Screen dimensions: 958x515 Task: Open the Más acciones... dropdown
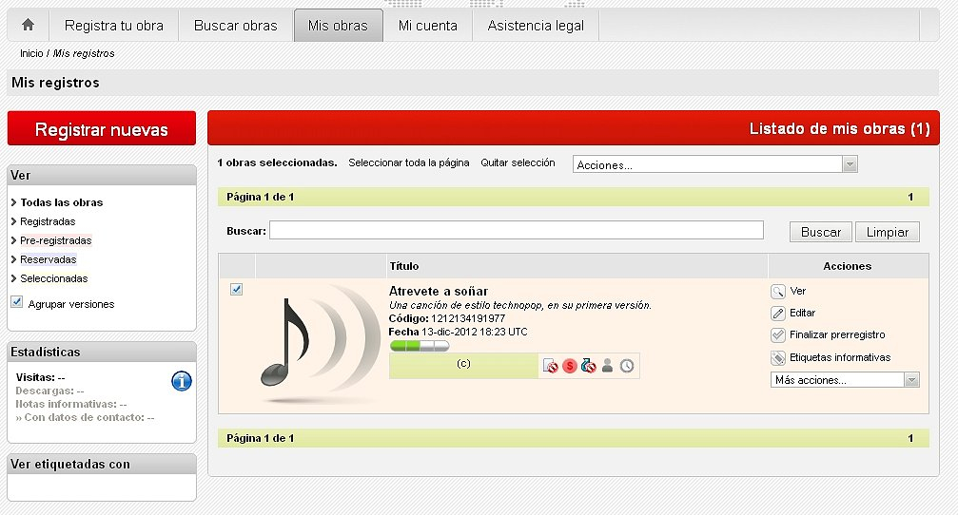coord(845,380)
